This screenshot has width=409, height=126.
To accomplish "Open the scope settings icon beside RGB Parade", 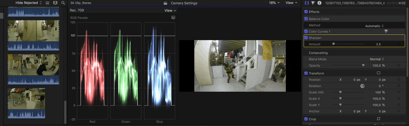I will (x=173, y=18).
